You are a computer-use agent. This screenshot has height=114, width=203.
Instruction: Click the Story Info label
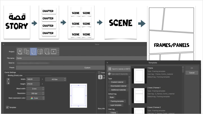coord(101,109)
